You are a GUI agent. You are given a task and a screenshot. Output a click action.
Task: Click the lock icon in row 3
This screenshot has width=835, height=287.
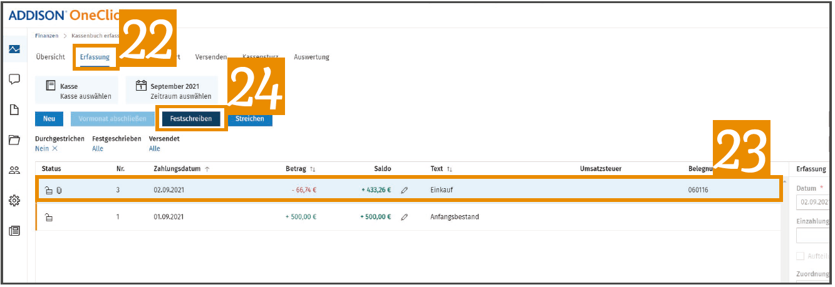(x=49, y=189)
